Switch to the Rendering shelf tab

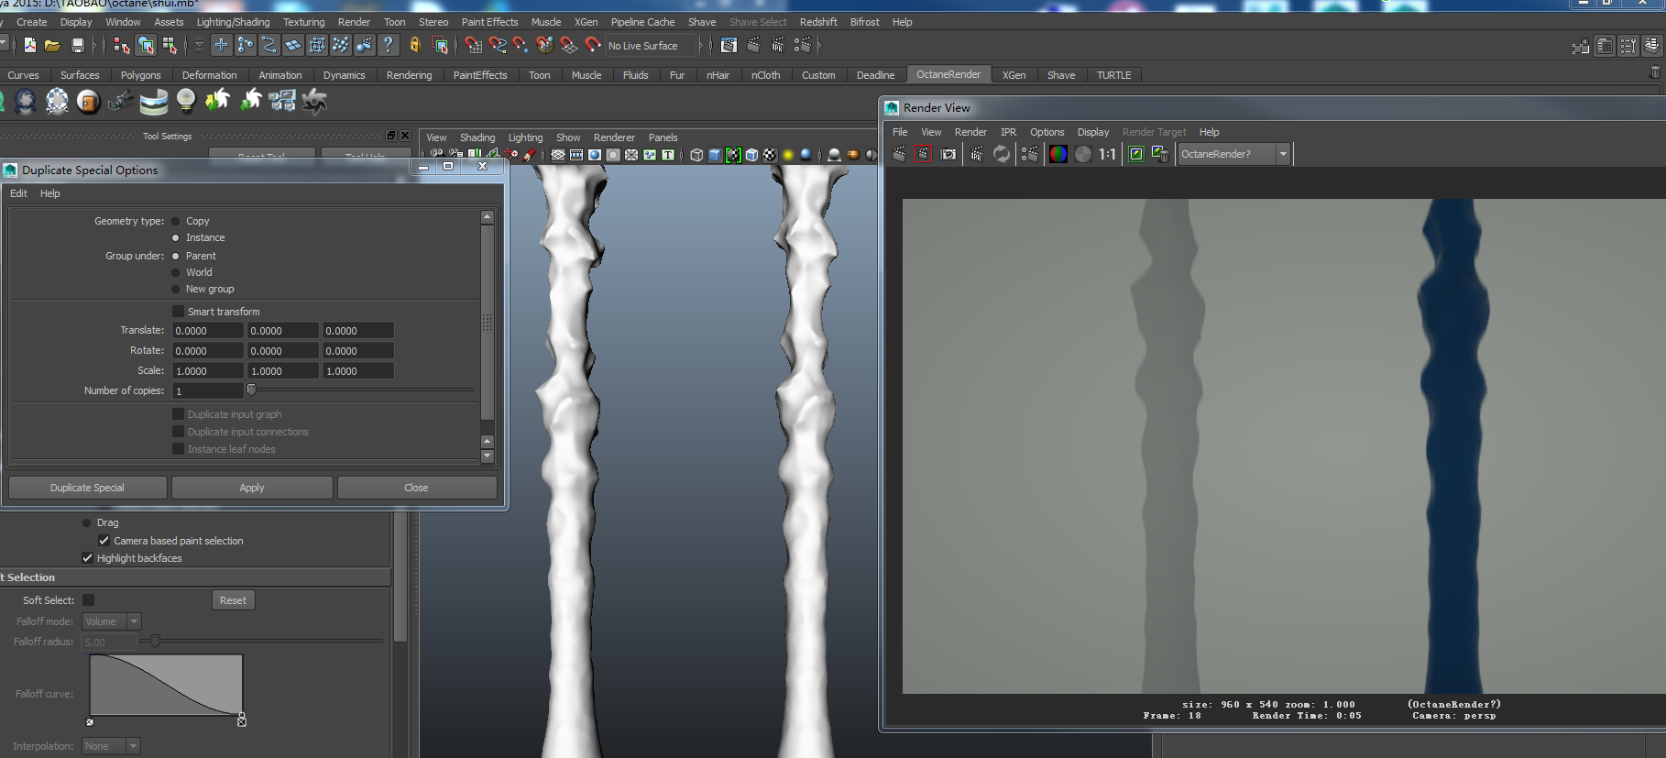pyautogui.click(x=409, y=75)
